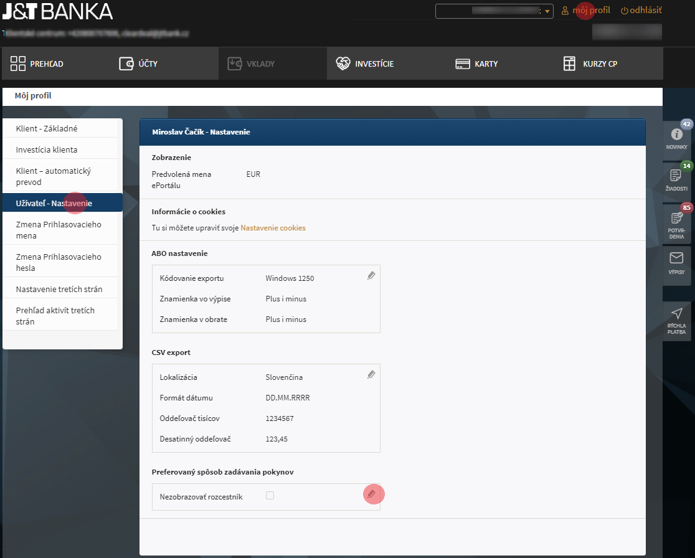The height and width of the screenshot is (558, 695).
Task: Select Zmena Prihlasovacieho hesla in sidebar
Action: (x=59, y=262)
